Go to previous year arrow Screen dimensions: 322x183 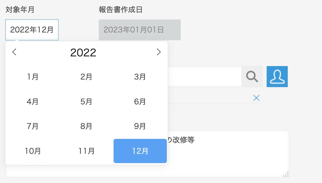[x=14, y=52]
